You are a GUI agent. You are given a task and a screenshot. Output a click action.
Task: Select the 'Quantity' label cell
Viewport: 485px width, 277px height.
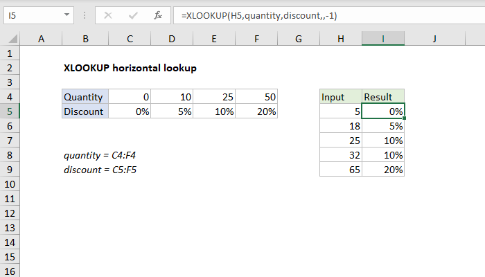click(85, 97)
